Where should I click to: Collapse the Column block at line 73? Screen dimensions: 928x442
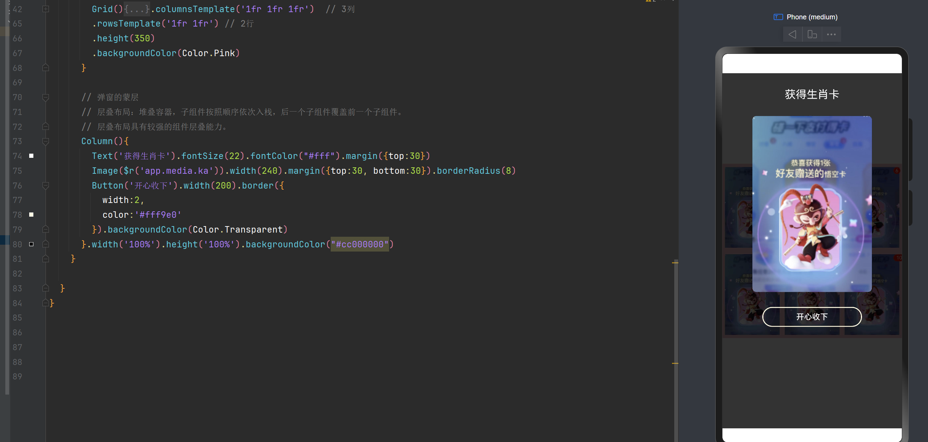(46, 142)
